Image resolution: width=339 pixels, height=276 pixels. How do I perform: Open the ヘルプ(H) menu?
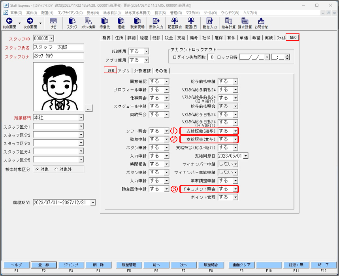click(x=250, y=13)
